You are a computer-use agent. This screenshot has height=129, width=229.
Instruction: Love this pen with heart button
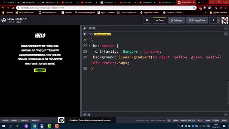point(147,20)
